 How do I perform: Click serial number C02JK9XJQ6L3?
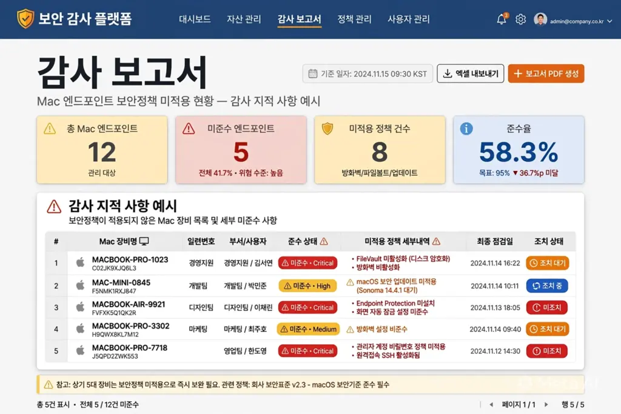[114, 269]
